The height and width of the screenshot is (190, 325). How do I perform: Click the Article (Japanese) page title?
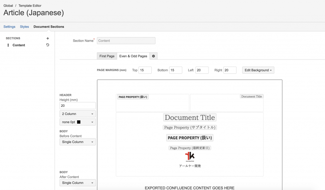[34, 13]
